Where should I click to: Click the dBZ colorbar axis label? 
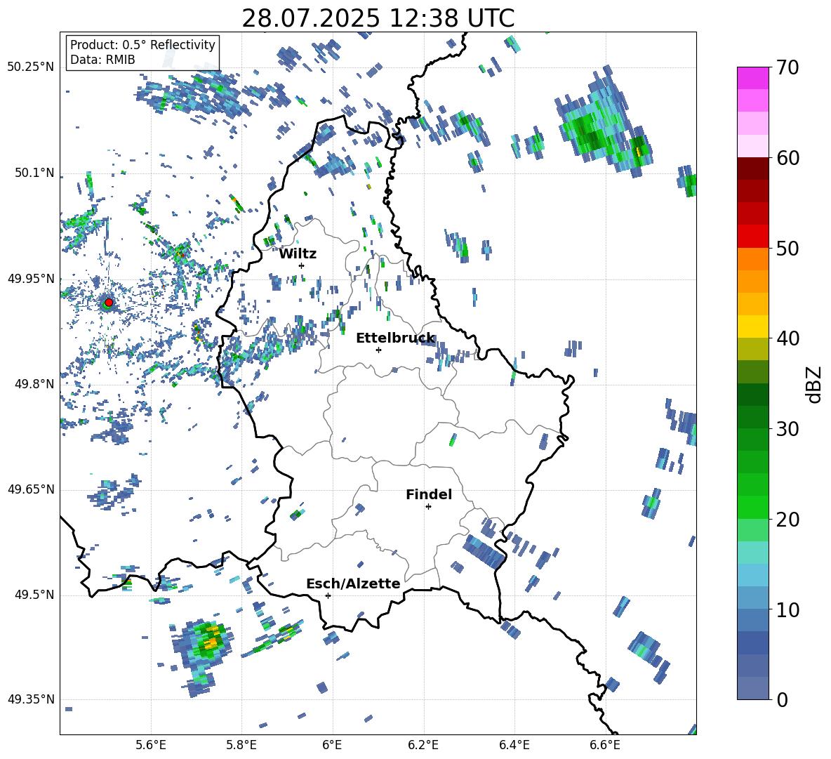(813, 384)
